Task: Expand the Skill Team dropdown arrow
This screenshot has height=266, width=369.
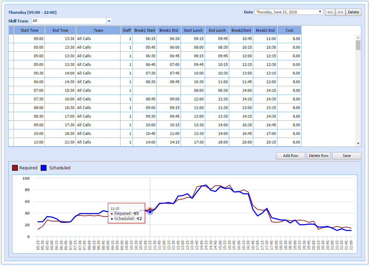Action: (x=109, y=21)
